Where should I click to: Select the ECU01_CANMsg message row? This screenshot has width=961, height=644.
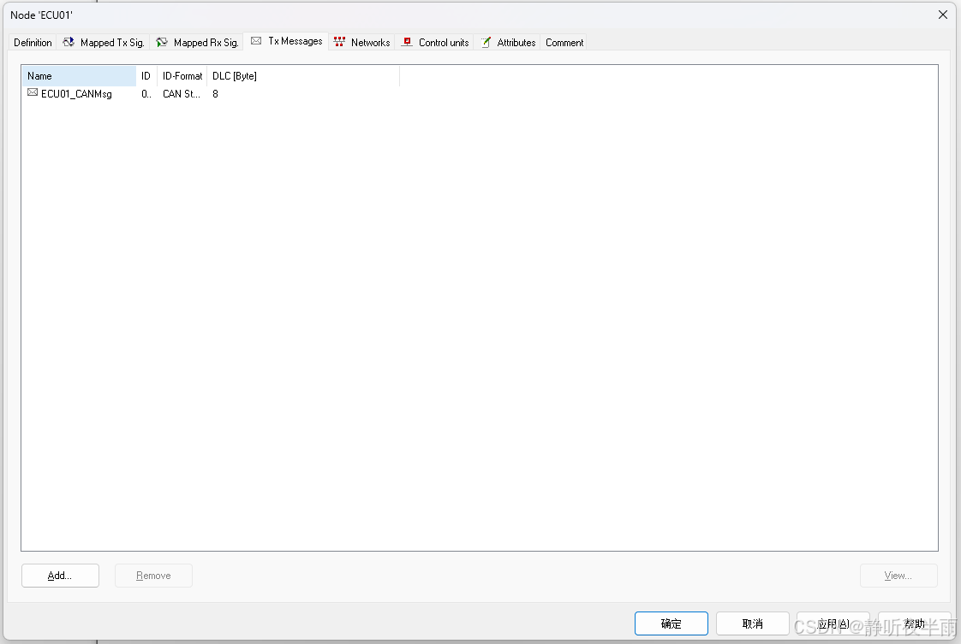[211, 94]
